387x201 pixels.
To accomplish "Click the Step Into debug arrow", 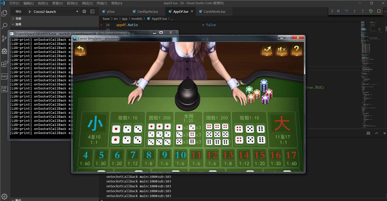I will (355, 11).
